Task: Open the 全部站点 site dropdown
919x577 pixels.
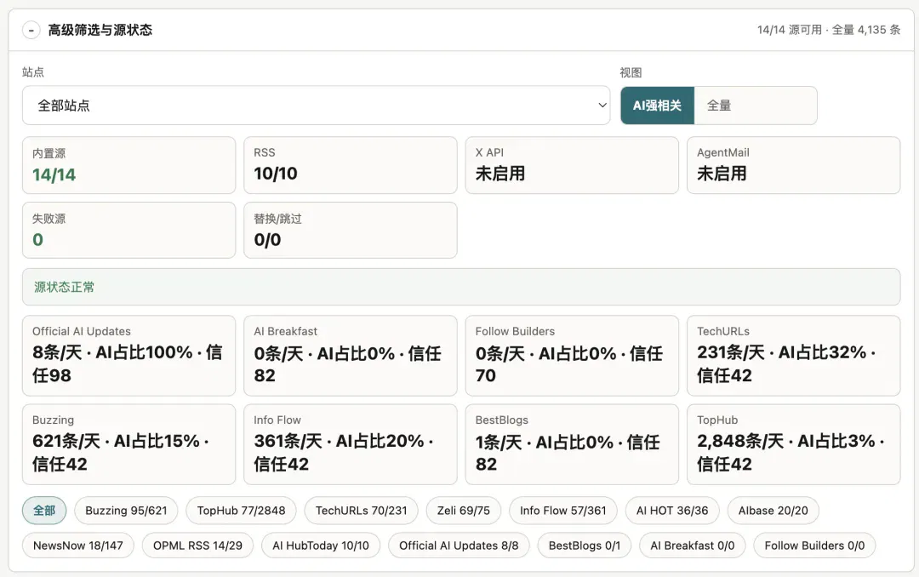Action: click(x=316, y=106)
